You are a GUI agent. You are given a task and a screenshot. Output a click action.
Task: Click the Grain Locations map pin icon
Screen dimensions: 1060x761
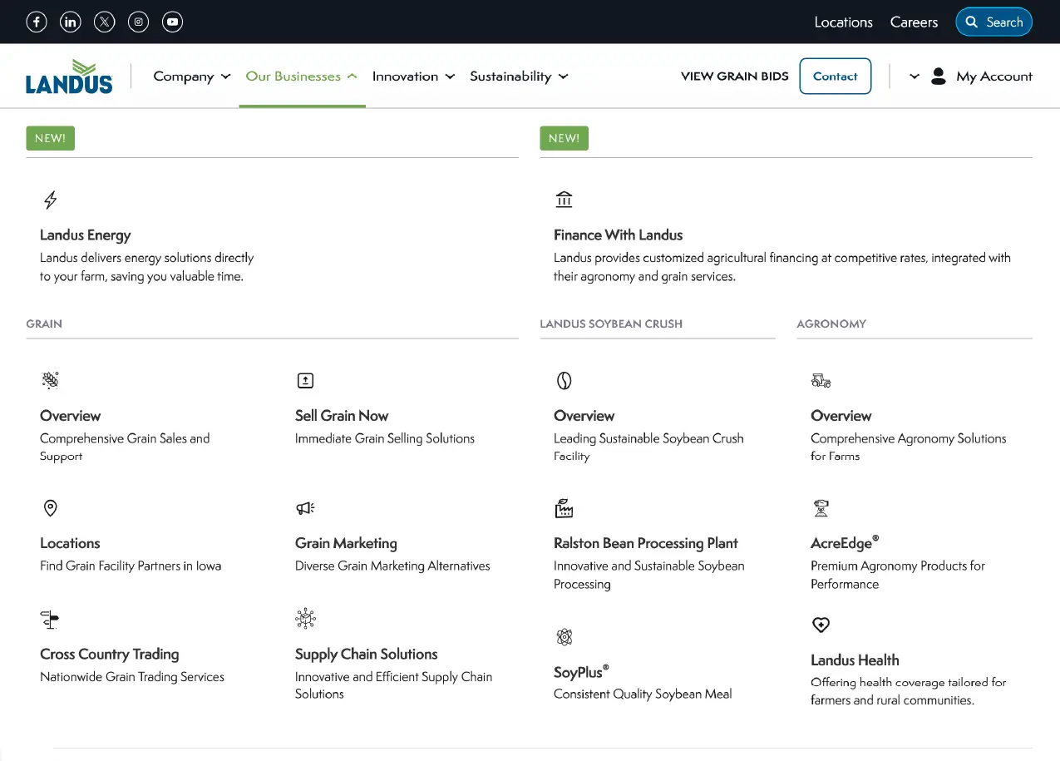(x=50, y=508)
